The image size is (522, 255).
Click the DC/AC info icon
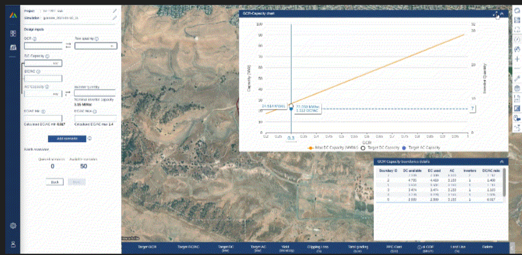pos(38,72)
